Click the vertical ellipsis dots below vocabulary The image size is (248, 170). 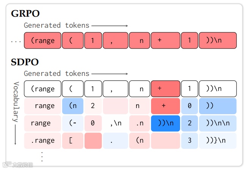(x=42, y=157)
